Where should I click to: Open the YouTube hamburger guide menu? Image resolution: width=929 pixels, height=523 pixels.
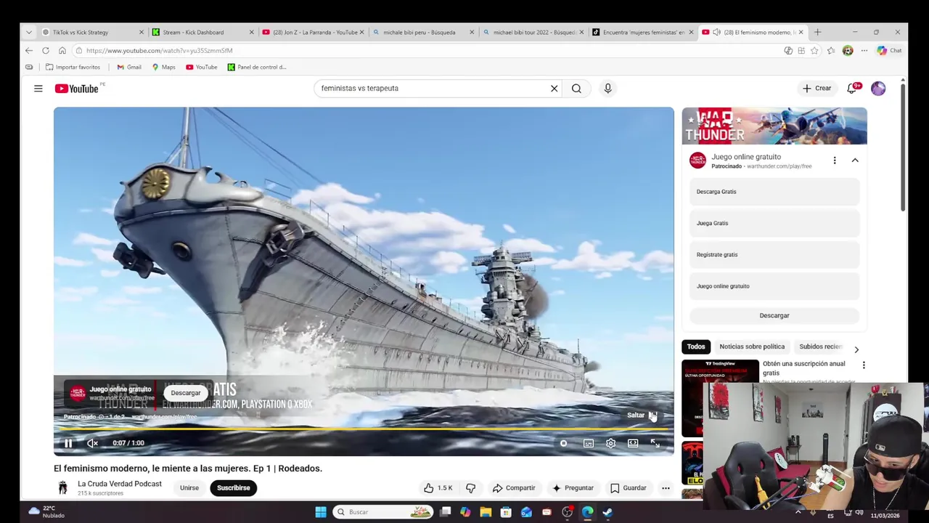coord(38,89)
